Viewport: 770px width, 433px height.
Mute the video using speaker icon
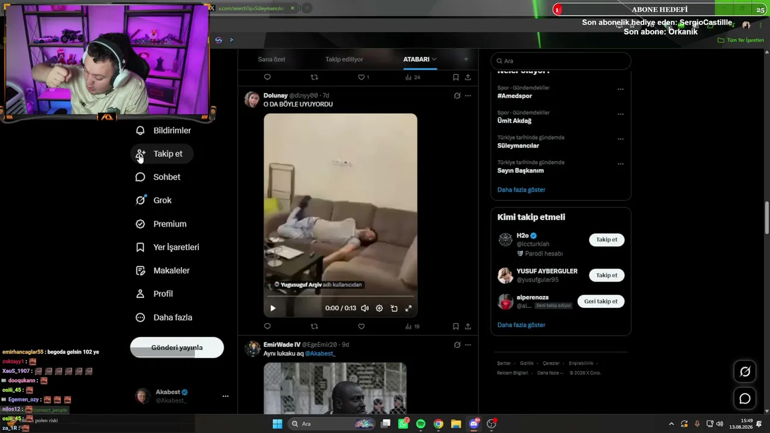pos(365,309)
